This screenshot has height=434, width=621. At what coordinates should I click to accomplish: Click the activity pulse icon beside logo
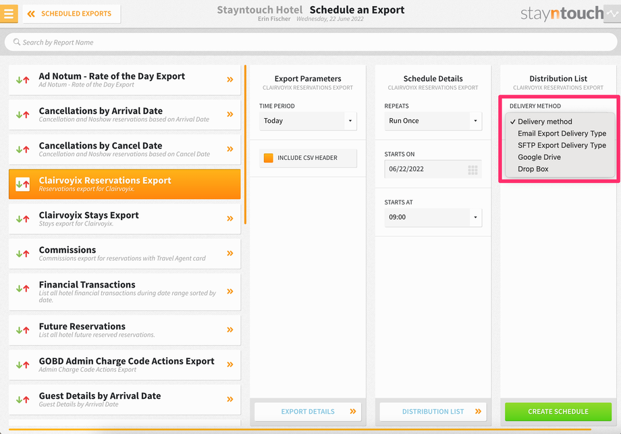coord(612,14)
